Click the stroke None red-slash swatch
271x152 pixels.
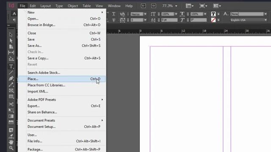tap(213, 20)
